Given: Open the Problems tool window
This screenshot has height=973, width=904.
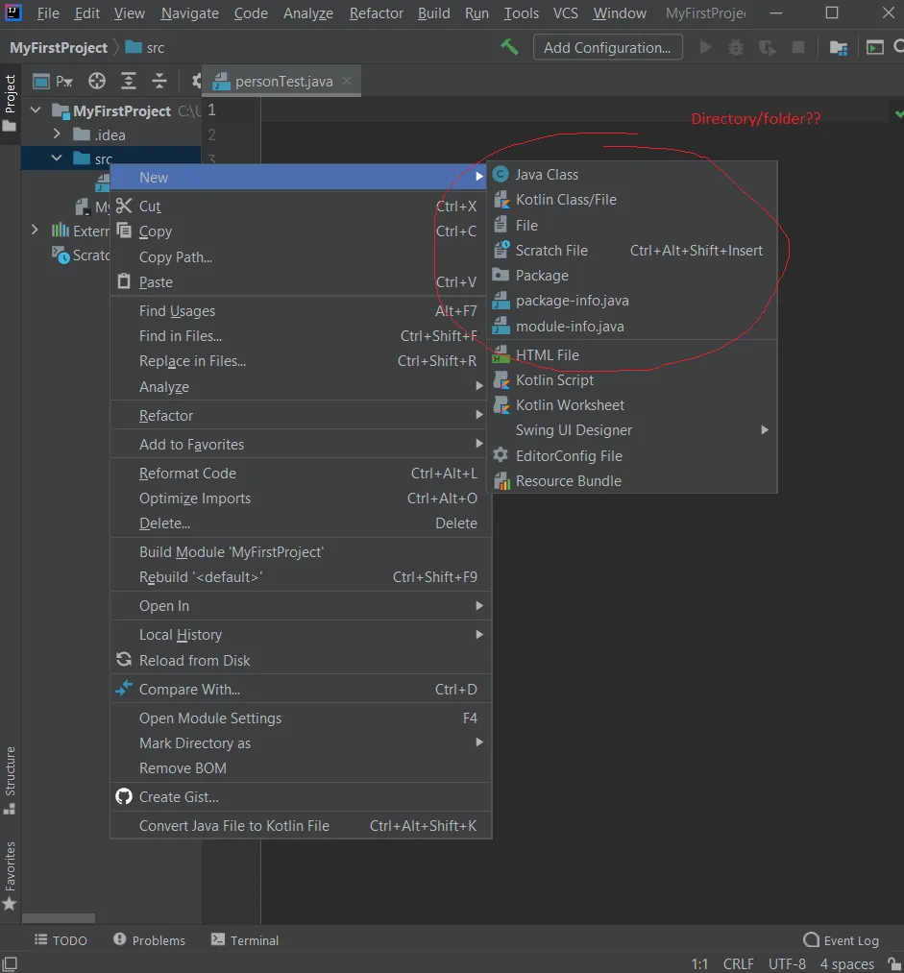Looking at the screenshot, I should point(150,940).
